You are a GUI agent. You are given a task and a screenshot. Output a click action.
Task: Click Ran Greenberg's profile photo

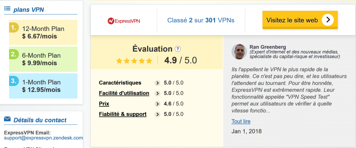[x=239, y=52]
